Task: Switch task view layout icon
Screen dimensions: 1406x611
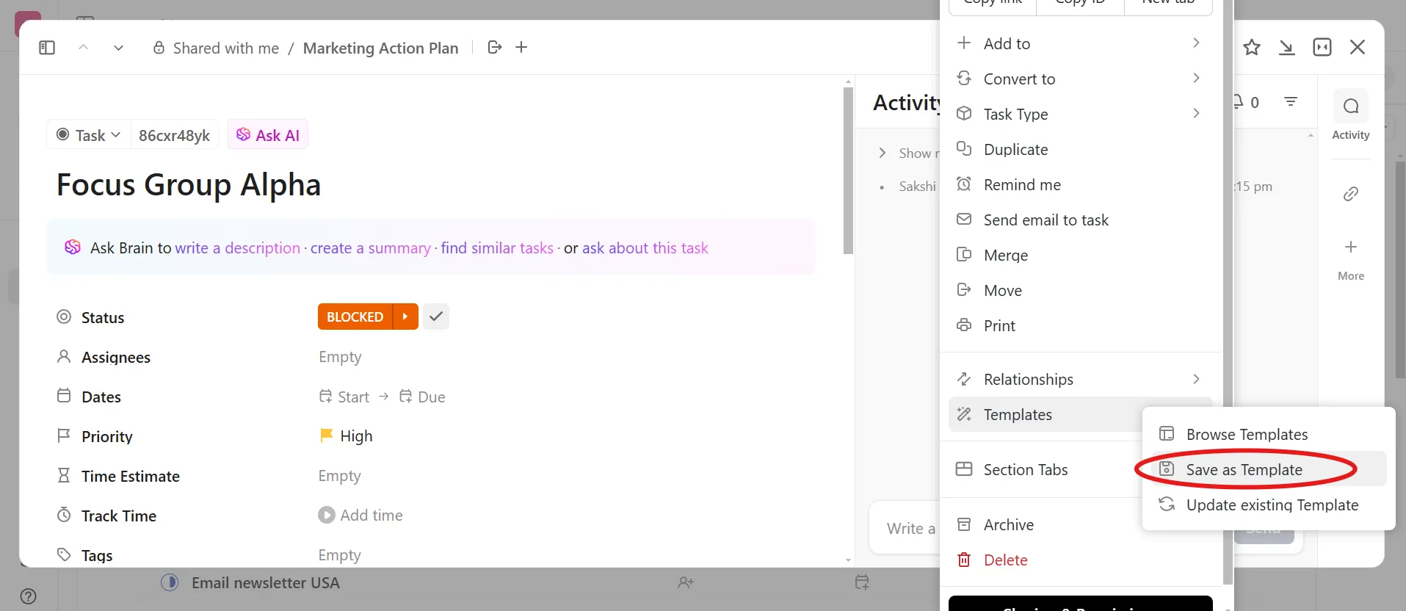Action: click(x=1322, y=48)
